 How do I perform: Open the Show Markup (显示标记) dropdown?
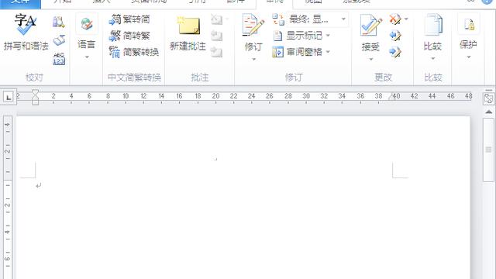pyautogui.click(x=301, y=36)
